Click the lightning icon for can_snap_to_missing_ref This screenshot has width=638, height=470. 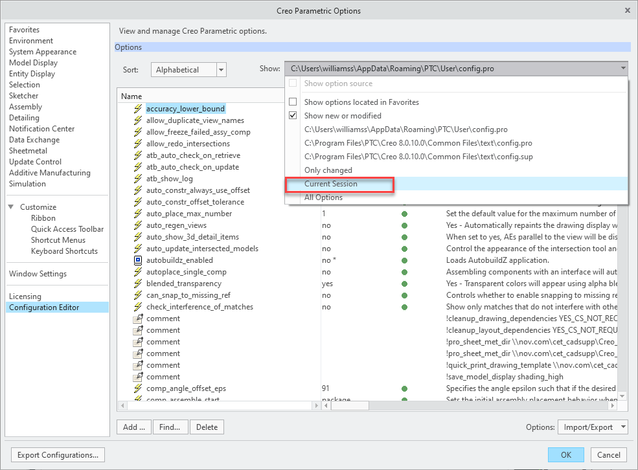[138, 295]
